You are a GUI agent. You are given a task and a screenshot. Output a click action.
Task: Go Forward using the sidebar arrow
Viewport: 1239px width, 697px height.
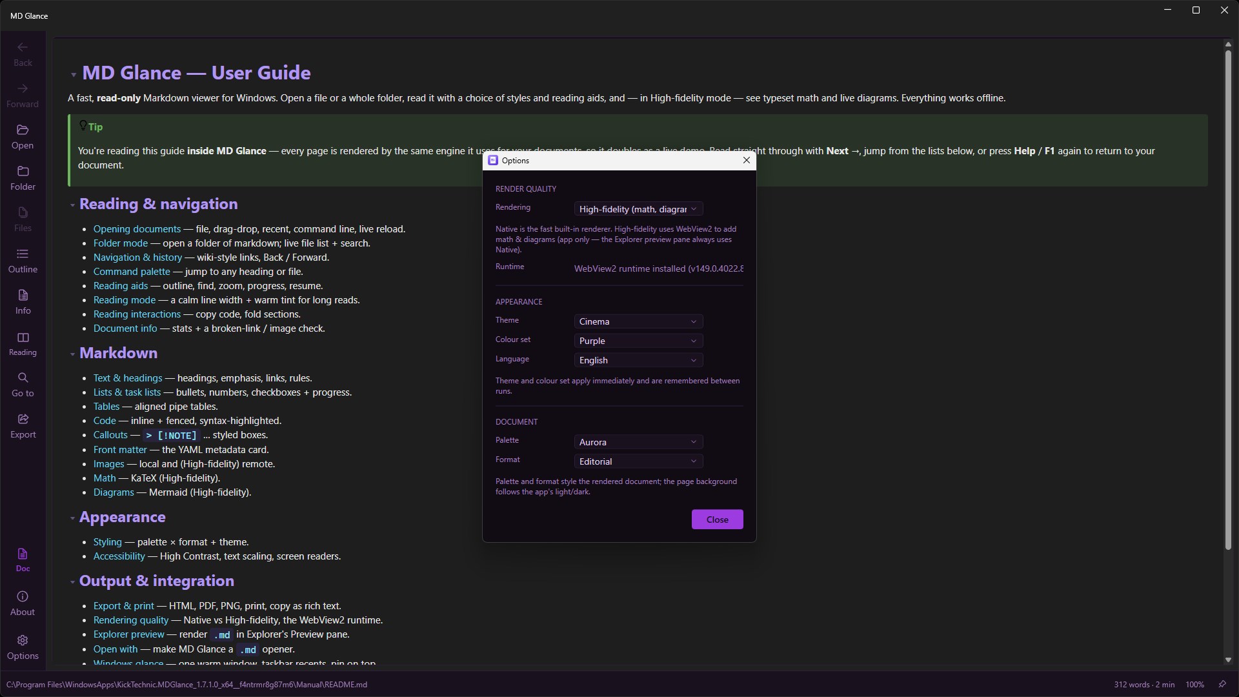[23, 96]
